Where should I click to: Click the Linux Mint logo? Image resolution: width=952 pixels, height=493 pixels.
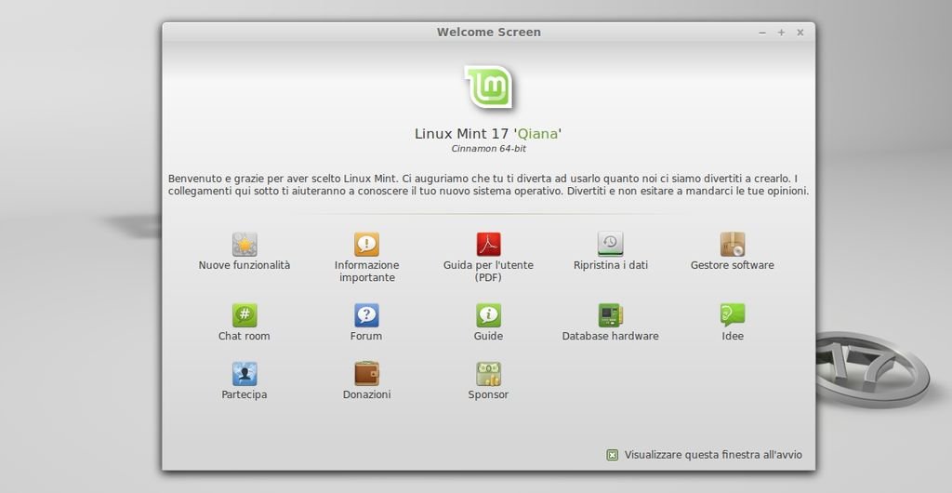(489, 87)
